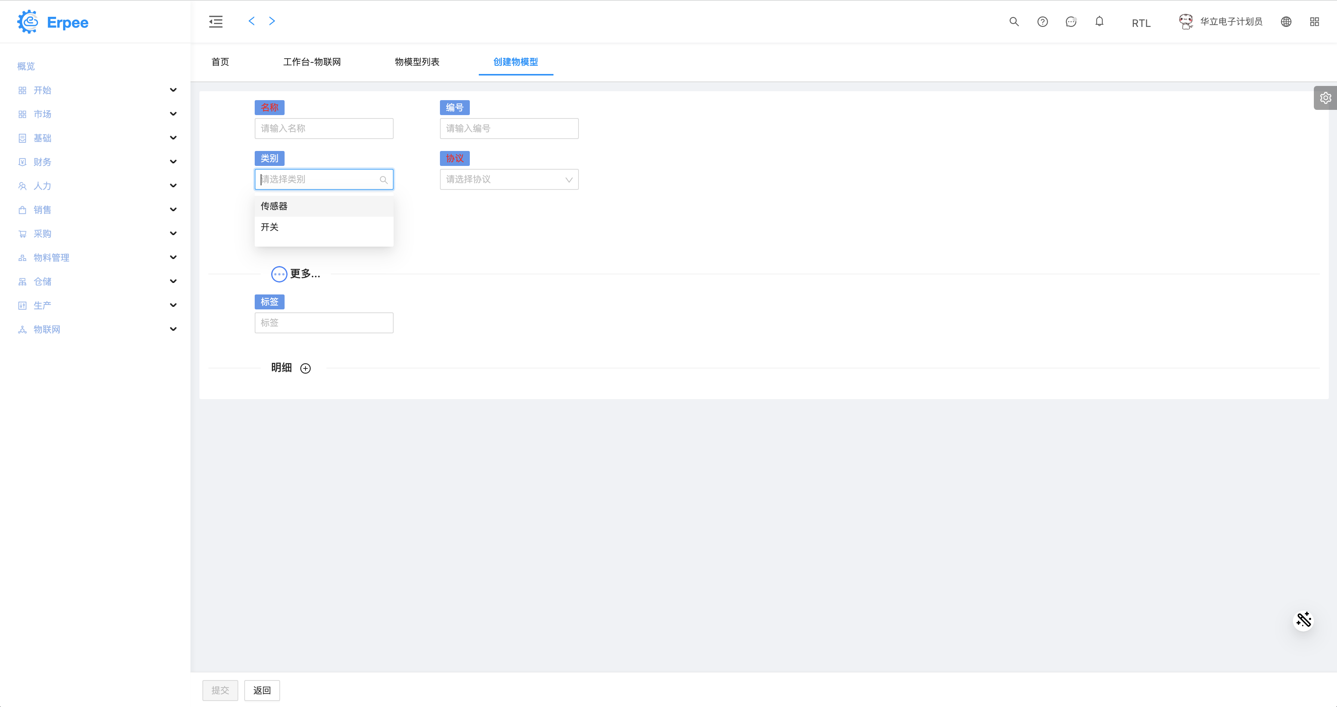This screenshot has height=707, width=1337.
Task: Click the 请输入名称 name input field
Action: pyautogui.click(x=323, y=128)
